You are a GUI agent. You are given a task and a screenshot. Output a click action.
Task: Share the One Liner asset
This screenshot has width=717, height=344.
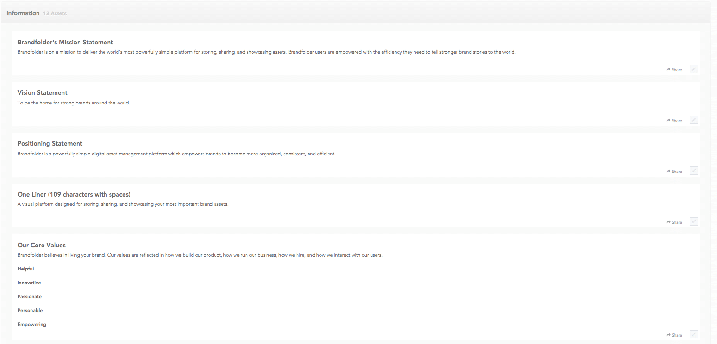(x=674, y=222)
